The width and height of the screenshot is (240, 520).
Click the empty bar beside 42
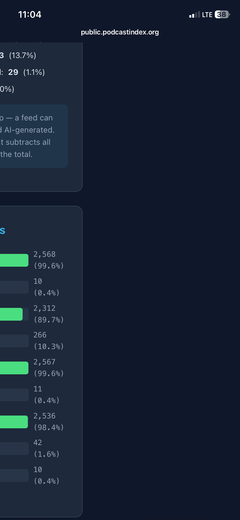click(x=14, y=449)
